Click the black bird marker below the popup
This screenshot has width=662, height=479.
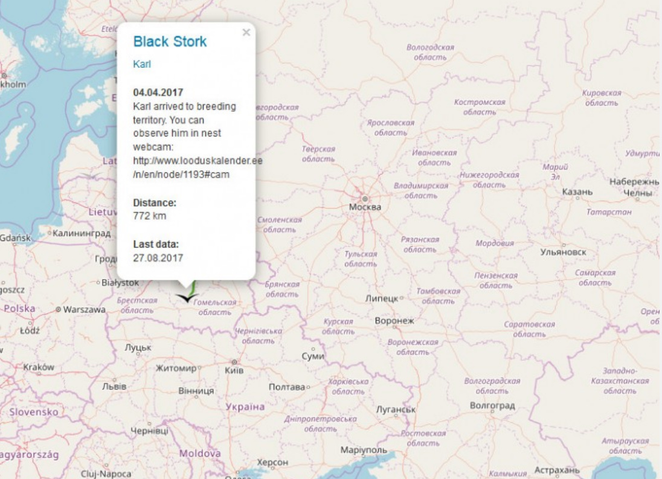click(187, 297)
